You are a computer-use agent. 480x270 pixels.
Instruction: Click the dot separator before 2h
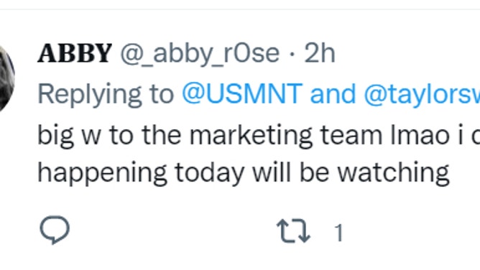click(x=292, y=54)
